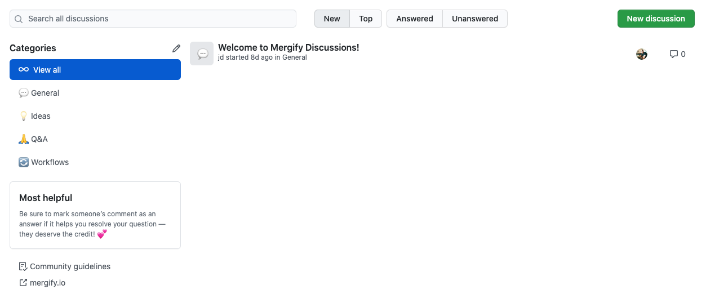Click the discussion category speech bubble icon
Viewport: 706px width, 294px height.
(x=202, y=54)
